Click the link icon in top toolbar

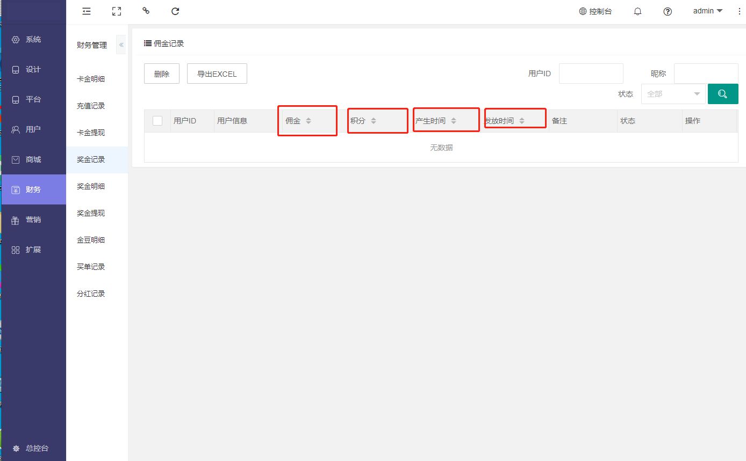[x=146, y=11]
